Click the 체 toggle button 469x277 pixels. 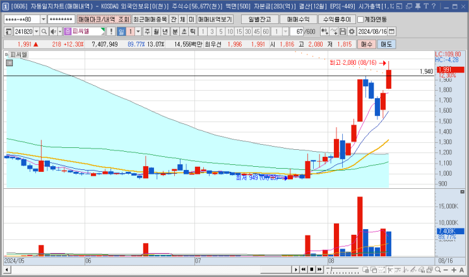click(182, 20)
